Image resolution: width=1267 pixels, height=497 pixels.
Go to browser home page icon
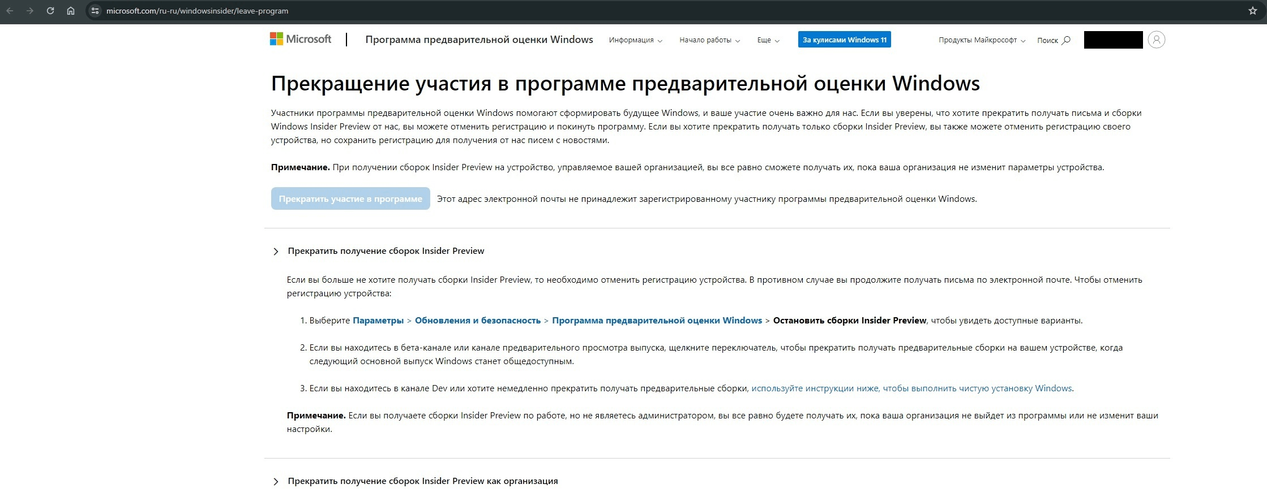(x=71, y=11)
